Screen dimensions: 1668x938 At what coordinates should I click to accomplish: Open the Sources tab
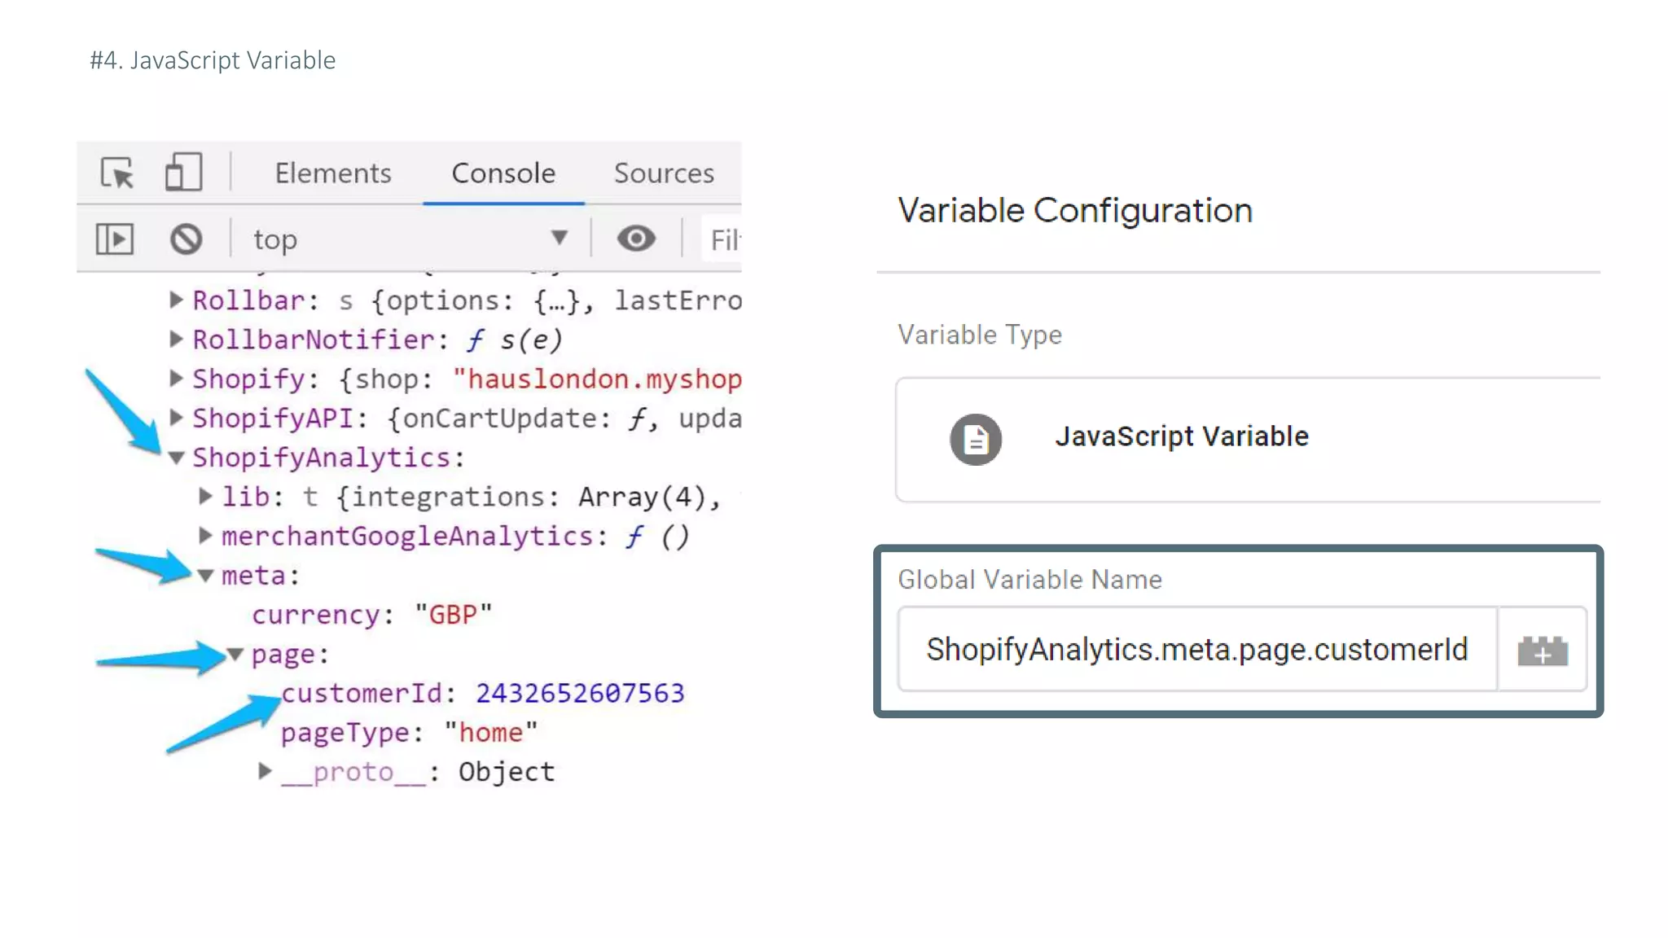tap(664, 173)
